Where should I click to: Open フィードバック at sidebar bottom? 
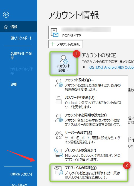tap(19, 185)
